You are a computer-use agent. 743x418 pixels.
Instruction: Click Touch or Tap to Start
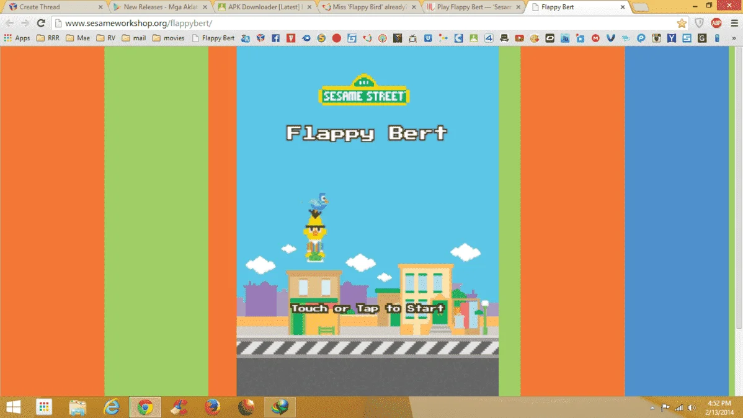[368, 308]
